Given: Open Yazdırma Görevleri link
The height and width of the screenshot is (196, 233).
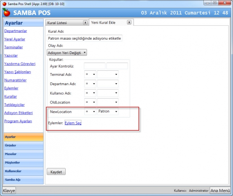Looking at the screenshot, I should coord(20,64).
